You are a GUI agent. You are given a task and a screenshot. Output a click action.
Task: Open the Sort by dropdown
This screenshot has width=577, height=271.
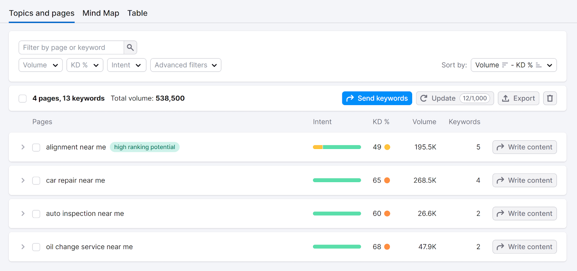coord(514,65)
